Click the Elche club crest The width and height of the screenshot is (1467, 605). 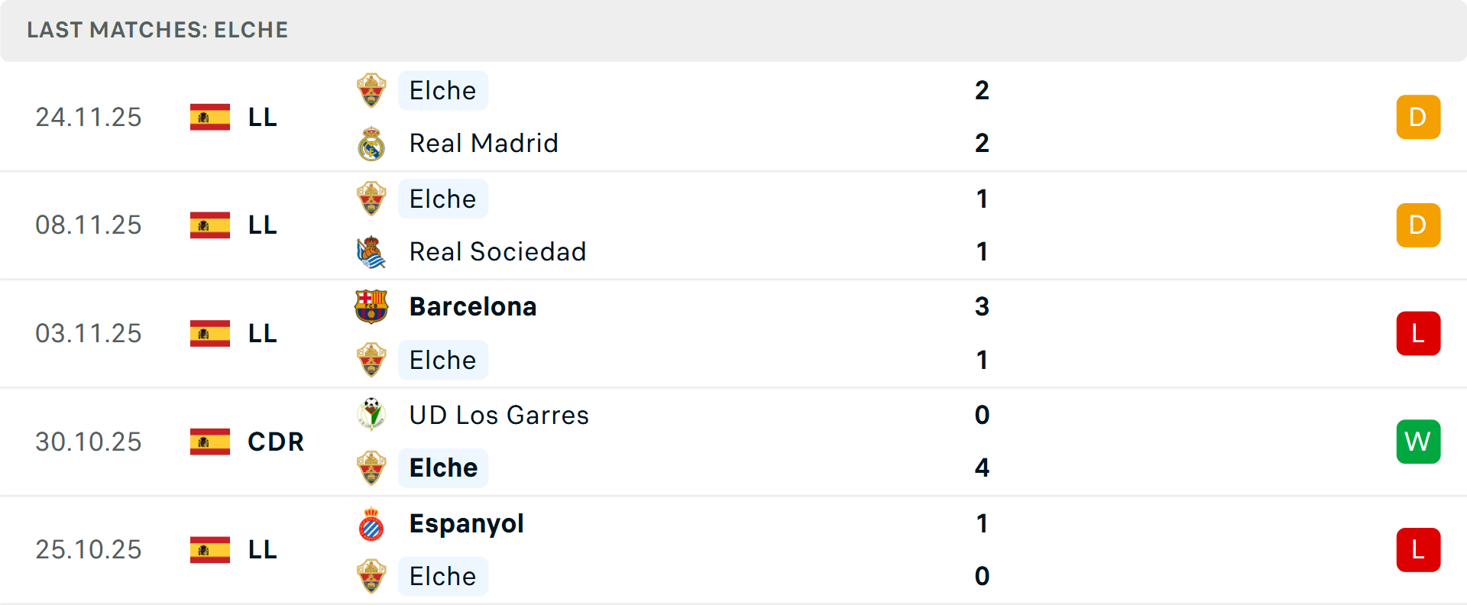[371, 90]
